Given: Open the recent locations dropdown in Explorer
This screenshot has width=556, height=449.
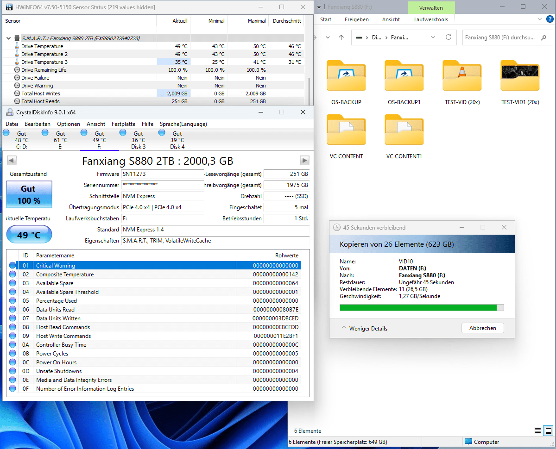Looking at the screenshot, I should [x=328, y=37].
